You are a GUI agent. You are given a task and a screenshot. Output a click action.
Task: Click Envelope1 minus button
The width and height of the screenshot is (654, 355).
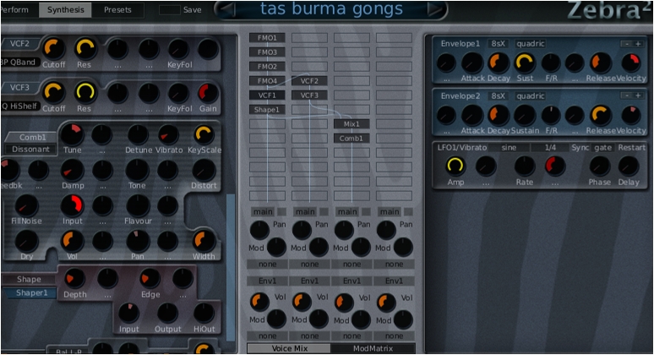point(626,44)
